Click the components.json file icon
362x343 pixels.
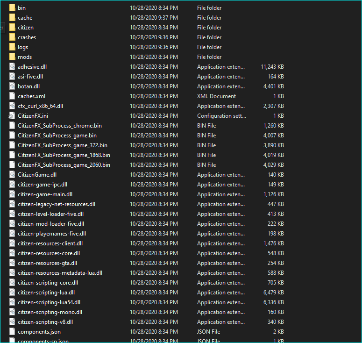[12, 332]
